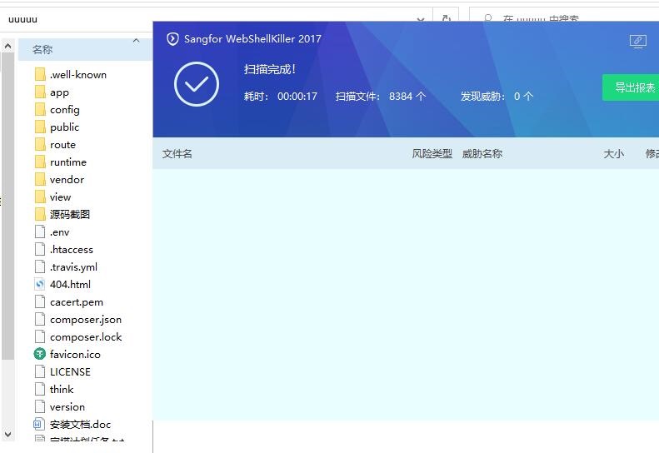Sort results by 威胁名称 column

(x=482, y=154)
